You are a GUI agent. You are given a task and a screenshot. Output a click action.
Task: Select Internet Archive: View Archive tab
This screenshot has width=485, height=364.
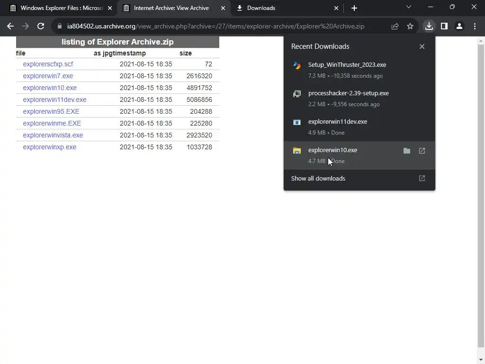(174, 8)
